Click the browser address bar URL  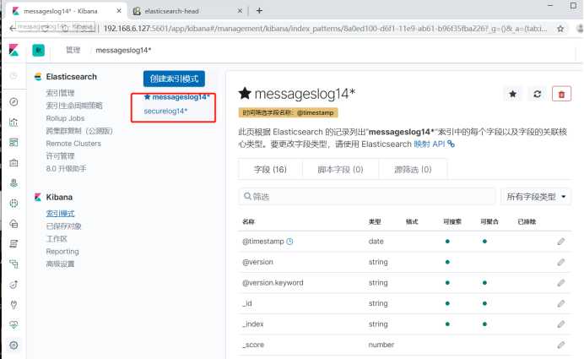point(325,29)
